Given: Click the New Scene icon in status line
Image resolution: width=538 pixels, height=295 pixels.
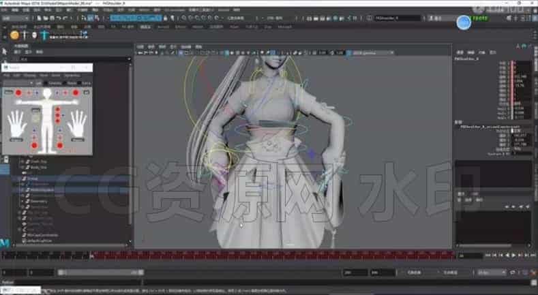Looking at the screenshot, I should (x=40, y=18).
